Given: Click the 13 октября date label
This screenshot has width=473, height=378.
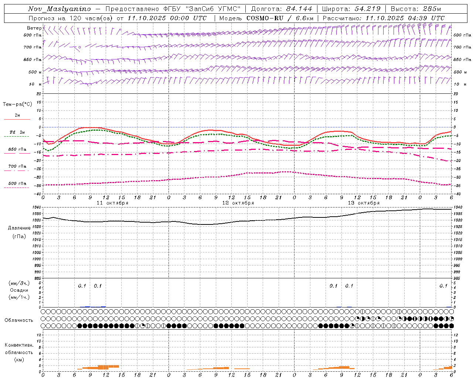Looking at the screenshot, I should coord(364,203).
